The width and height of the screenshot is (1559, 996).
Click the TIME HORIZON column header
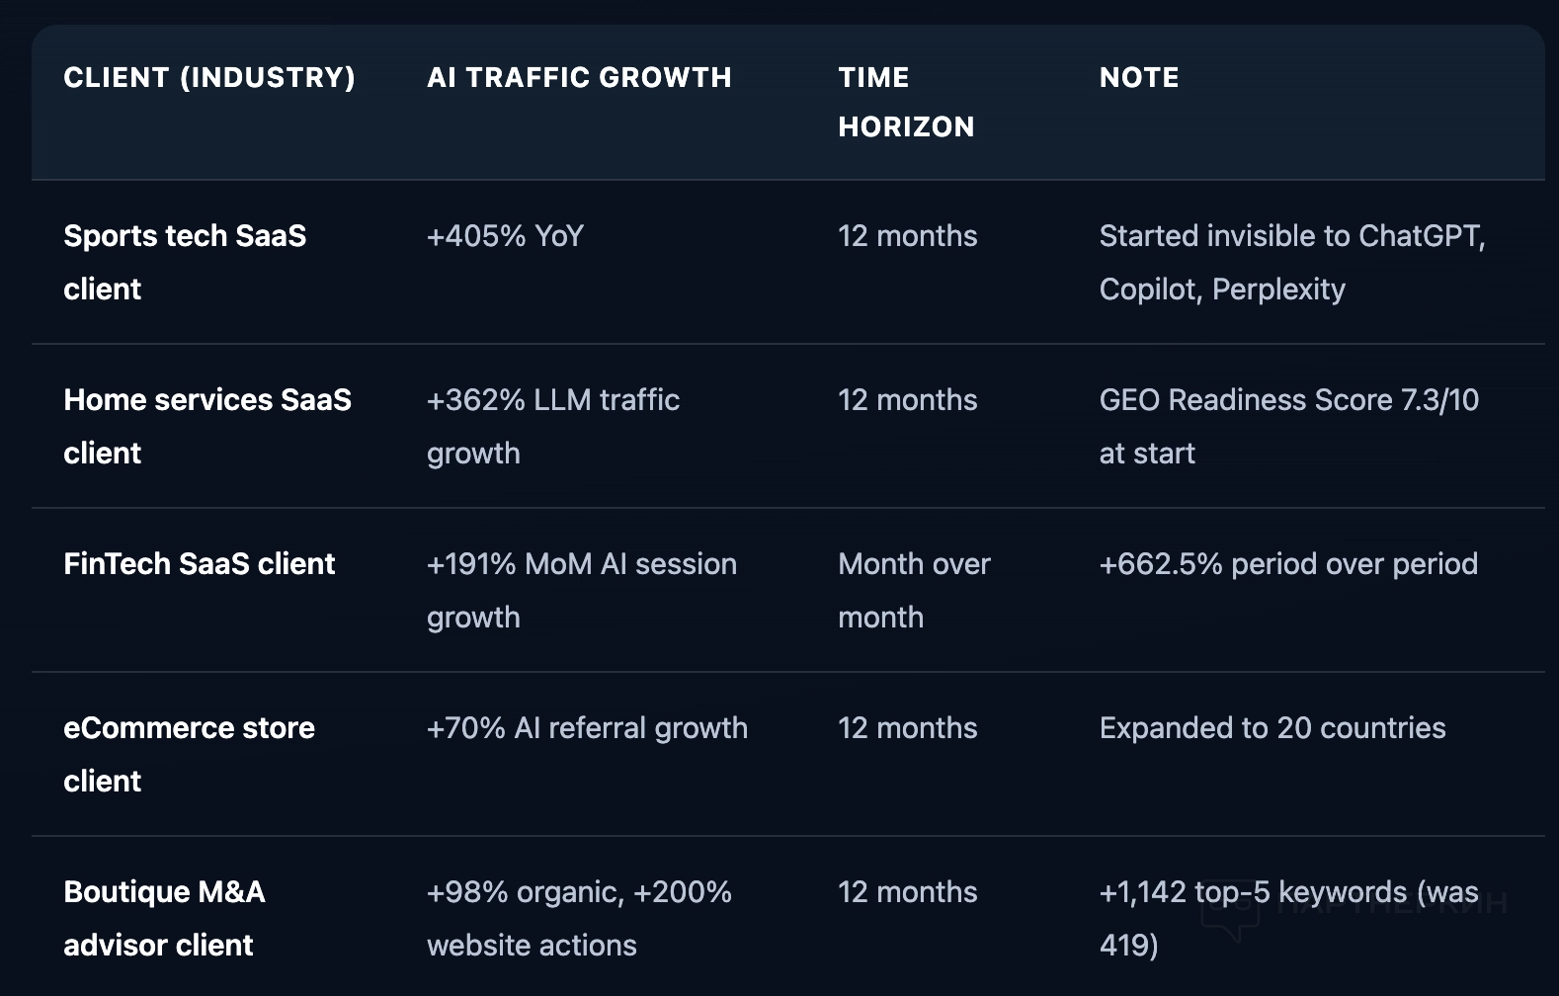906,102
